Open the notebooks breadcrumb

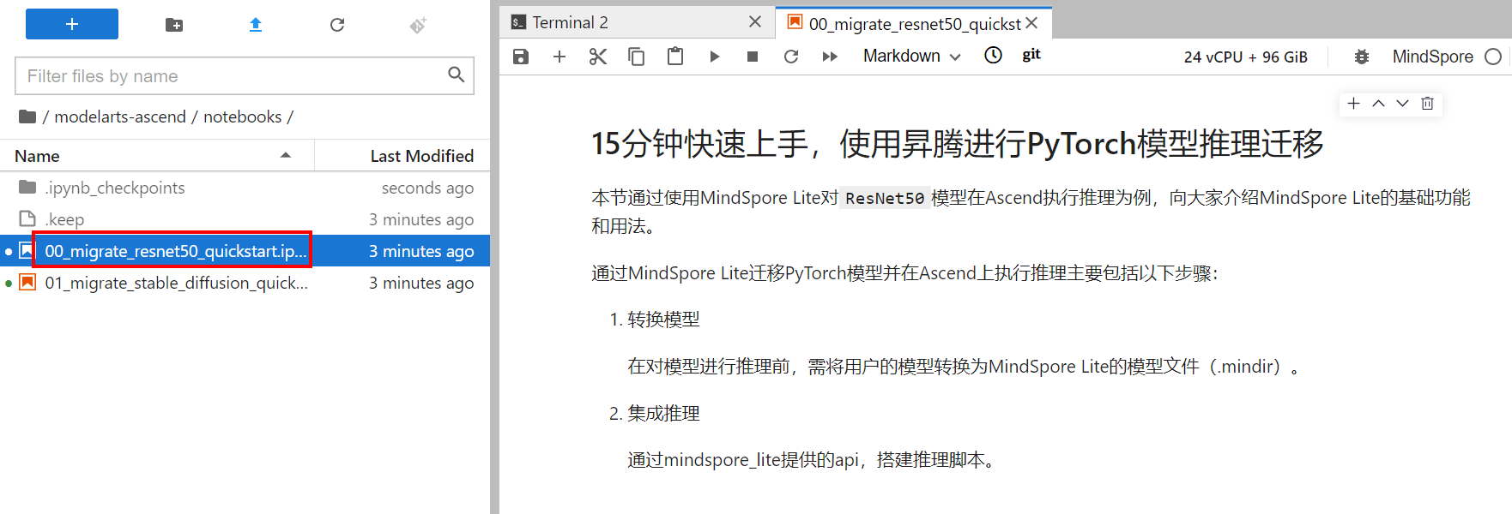click(x=242, y=117)
